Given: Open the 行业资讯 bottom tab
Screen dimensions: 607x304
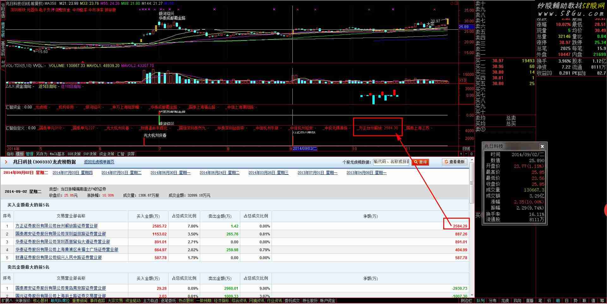Looking at the screenshot, I should tap(274, 301).
